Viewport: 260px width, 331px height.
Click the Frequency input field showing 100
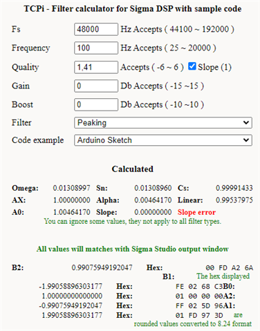coord(96,48)
